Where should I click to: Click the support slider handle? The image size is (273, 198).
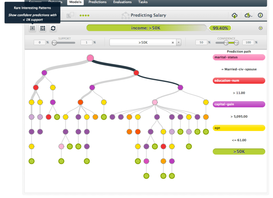coord(54,42)
